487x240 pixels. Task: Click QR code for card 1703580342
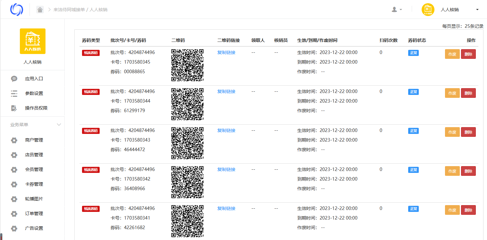click(x=188, y=182)
